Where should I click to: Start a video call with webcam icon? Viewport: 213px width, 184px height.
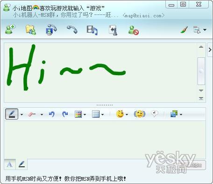[51, 29]
